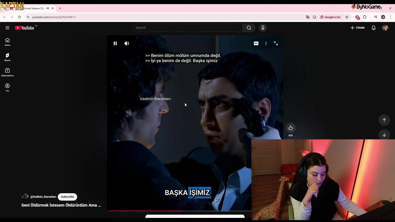Translate this page icon in address bar
The image size is (395, 222).
(x=308, y=17)
